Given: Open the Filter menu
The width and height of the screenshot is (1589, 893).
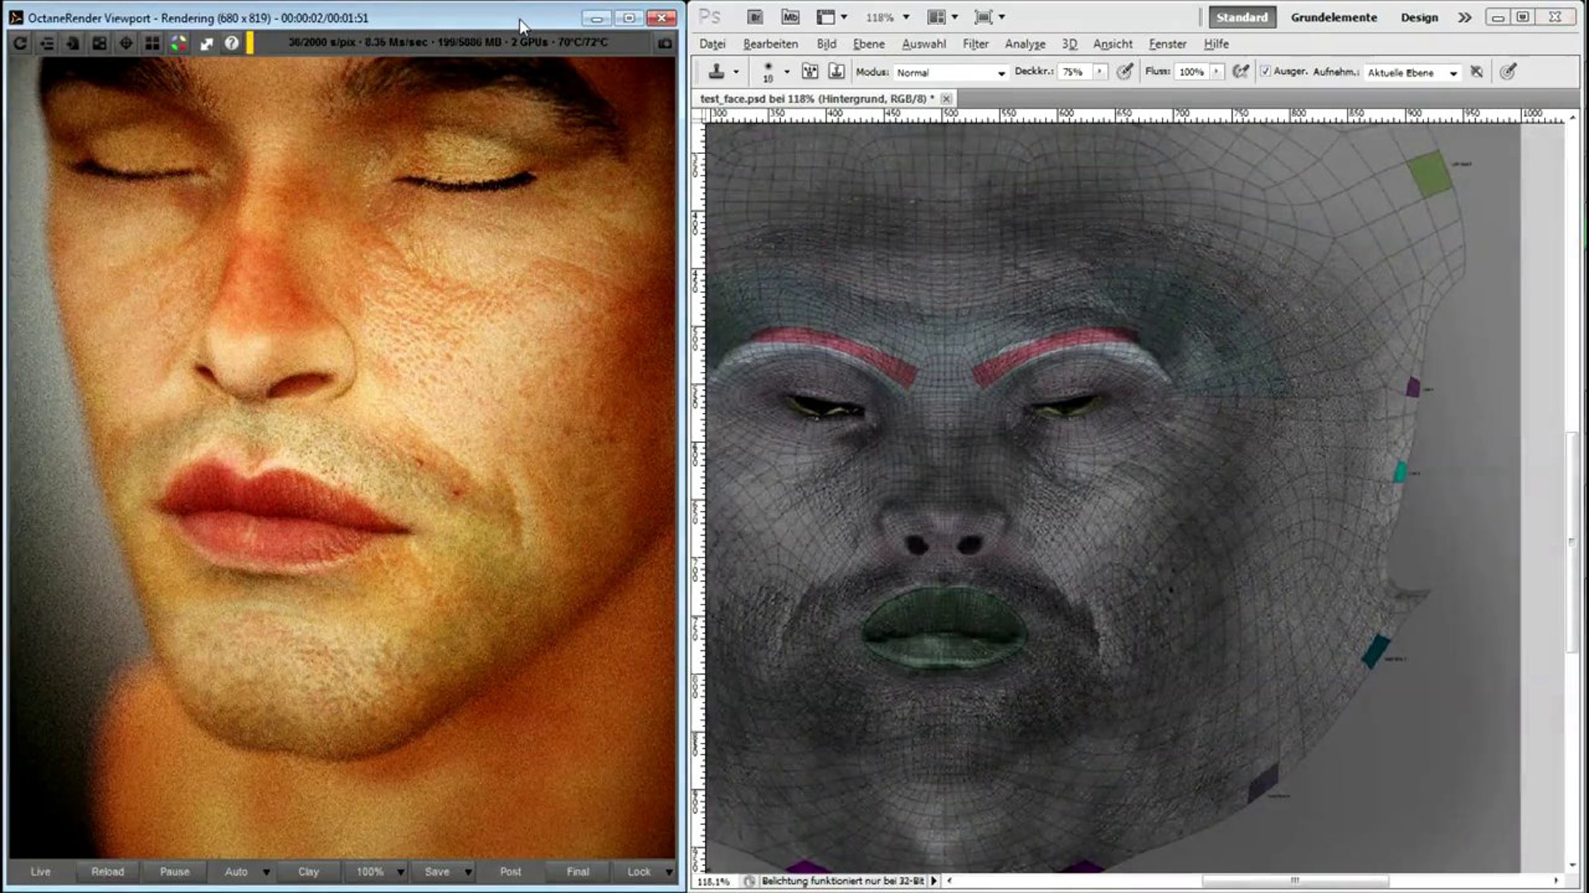Looking at the screenshot, I should [x=975, y=44].
